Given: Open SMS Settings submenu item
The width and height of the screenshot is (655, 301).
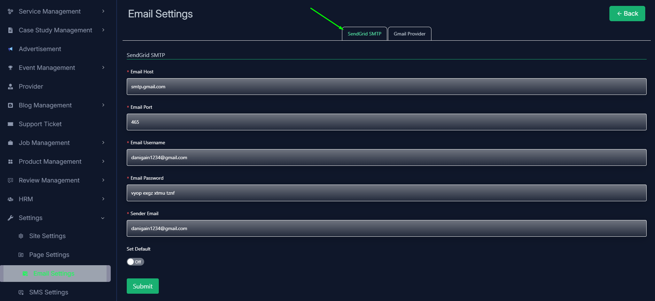Looking at the screenshot, I should coord(49,292).
